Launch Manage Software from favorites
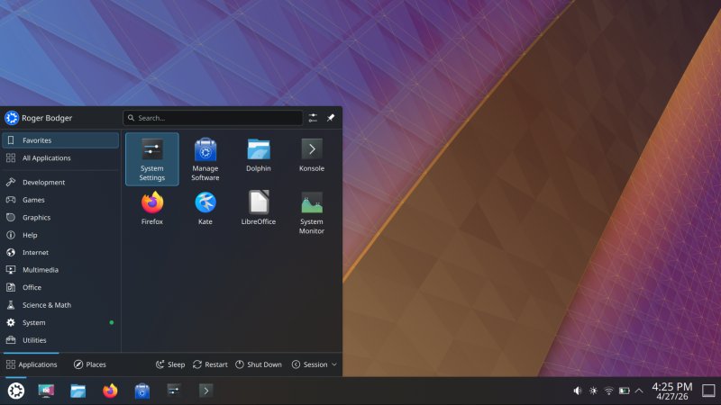721x405 pixels. pyautogui.click(x=205, y=159)
